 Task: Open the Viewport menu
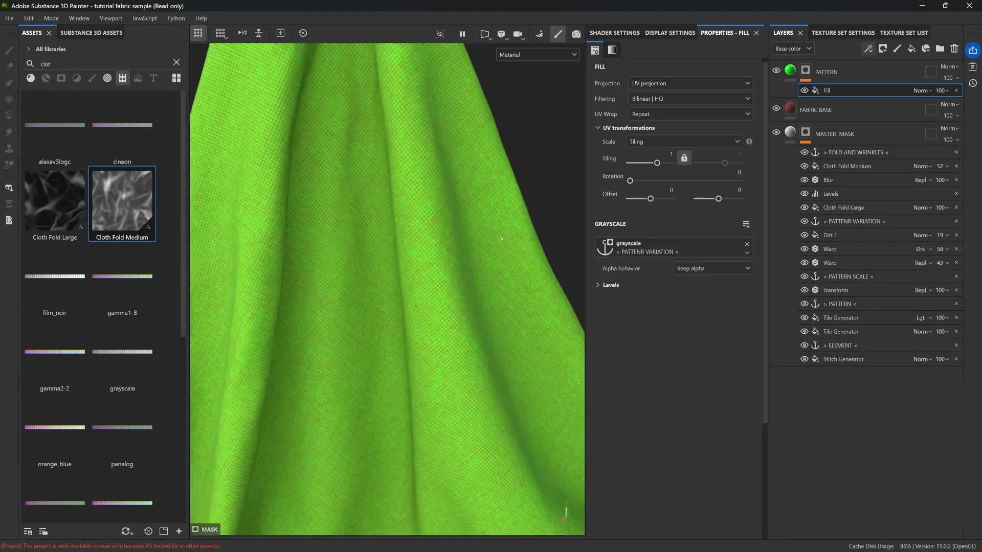click(x=110, y=18)
